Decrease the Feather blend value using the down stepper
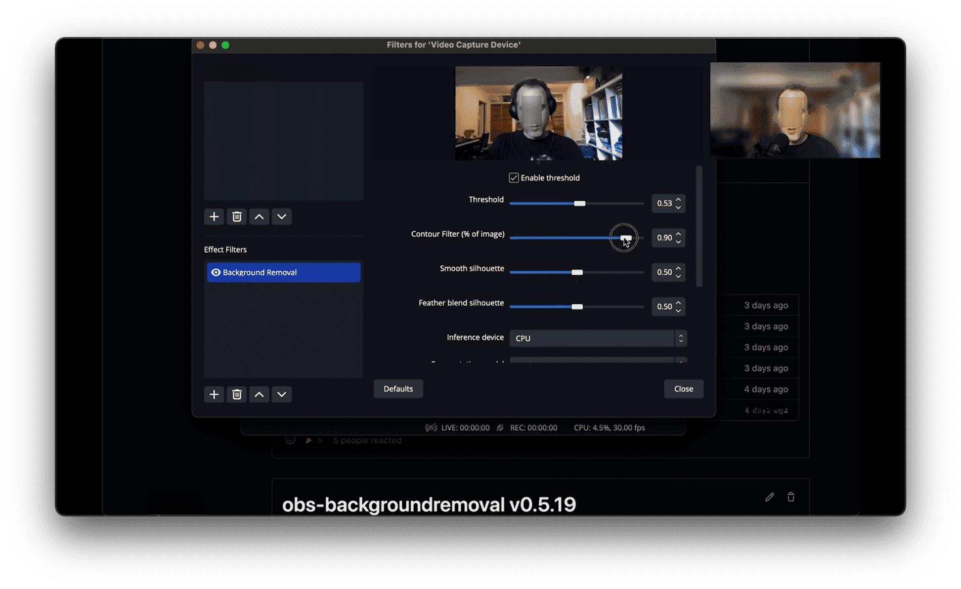This screenshot has width=961, height=589. click(x=679, y=310)
